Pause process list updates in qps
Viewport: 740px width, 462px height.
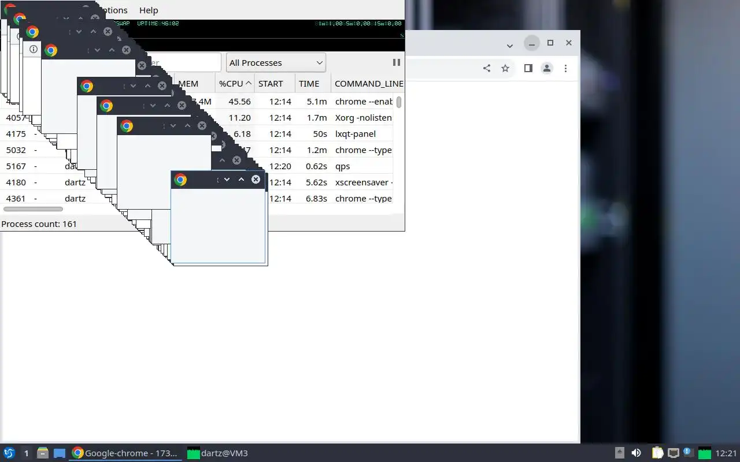click(397, 62)
